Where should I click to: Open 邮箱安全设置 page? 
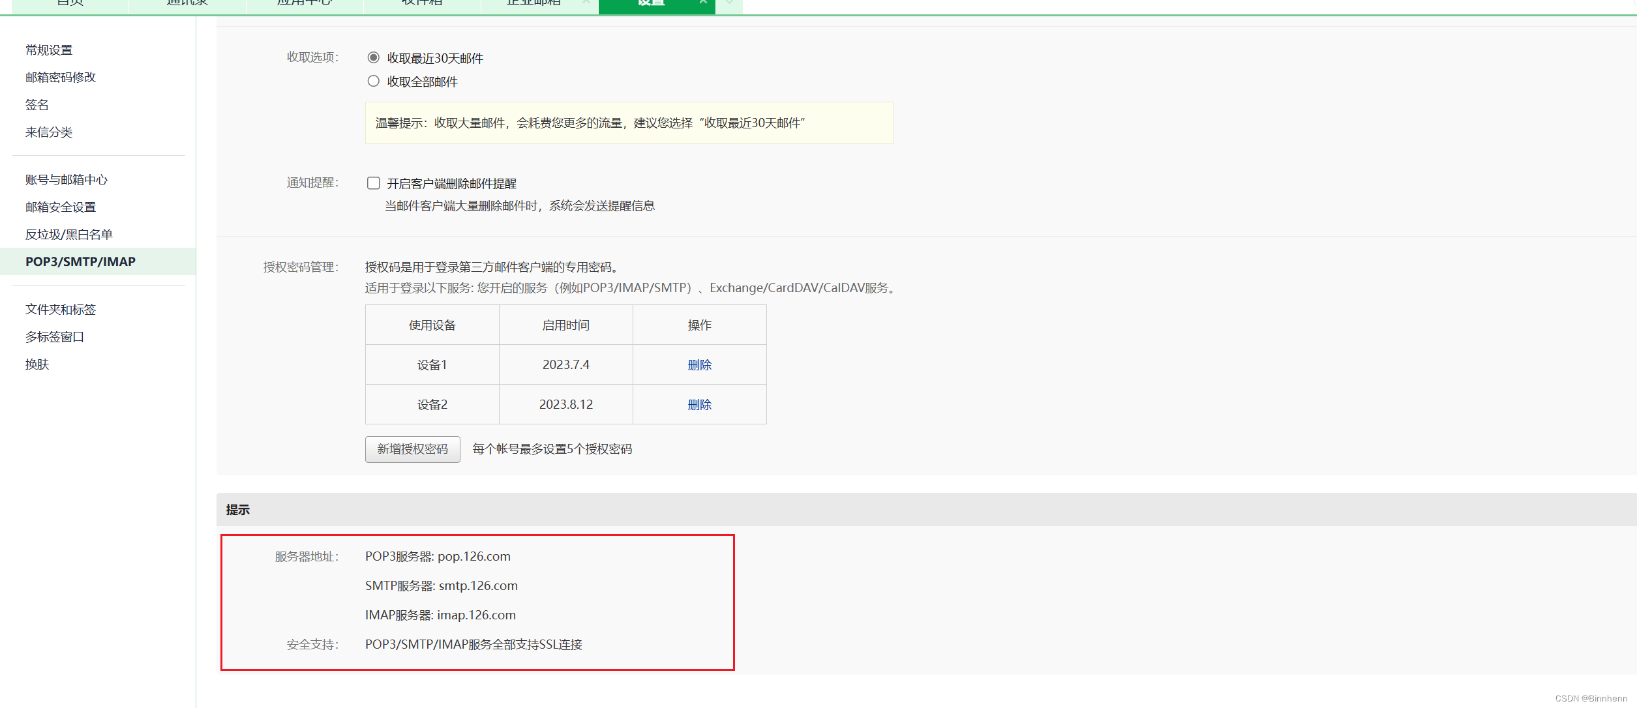[x=61, y=207]
